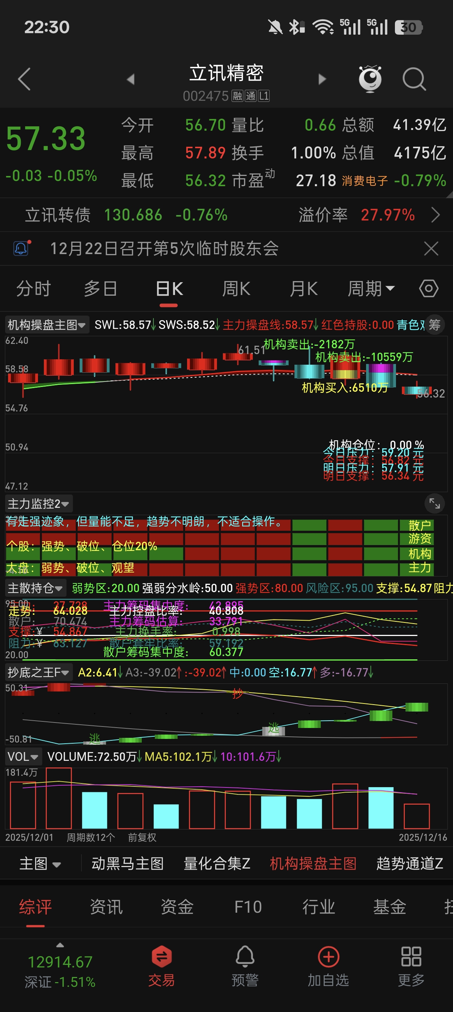Open the 基金 fund tab

tap(389, 907)
